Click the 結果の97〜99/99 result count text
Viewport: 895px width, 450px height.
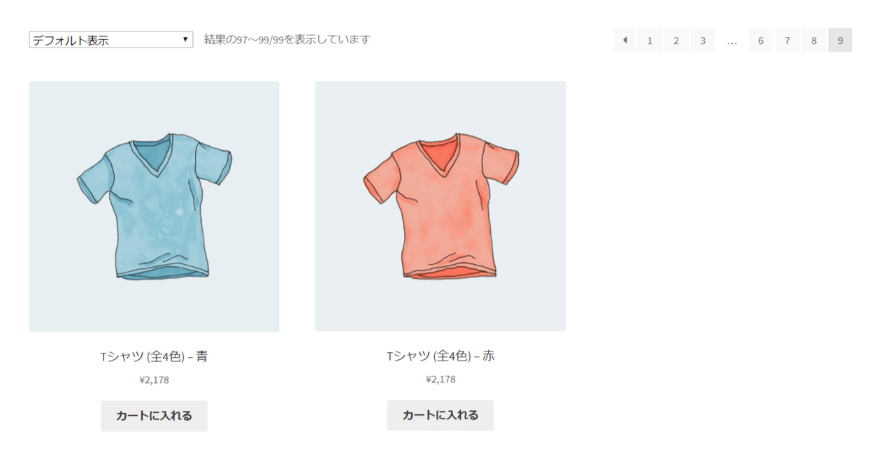287,39
